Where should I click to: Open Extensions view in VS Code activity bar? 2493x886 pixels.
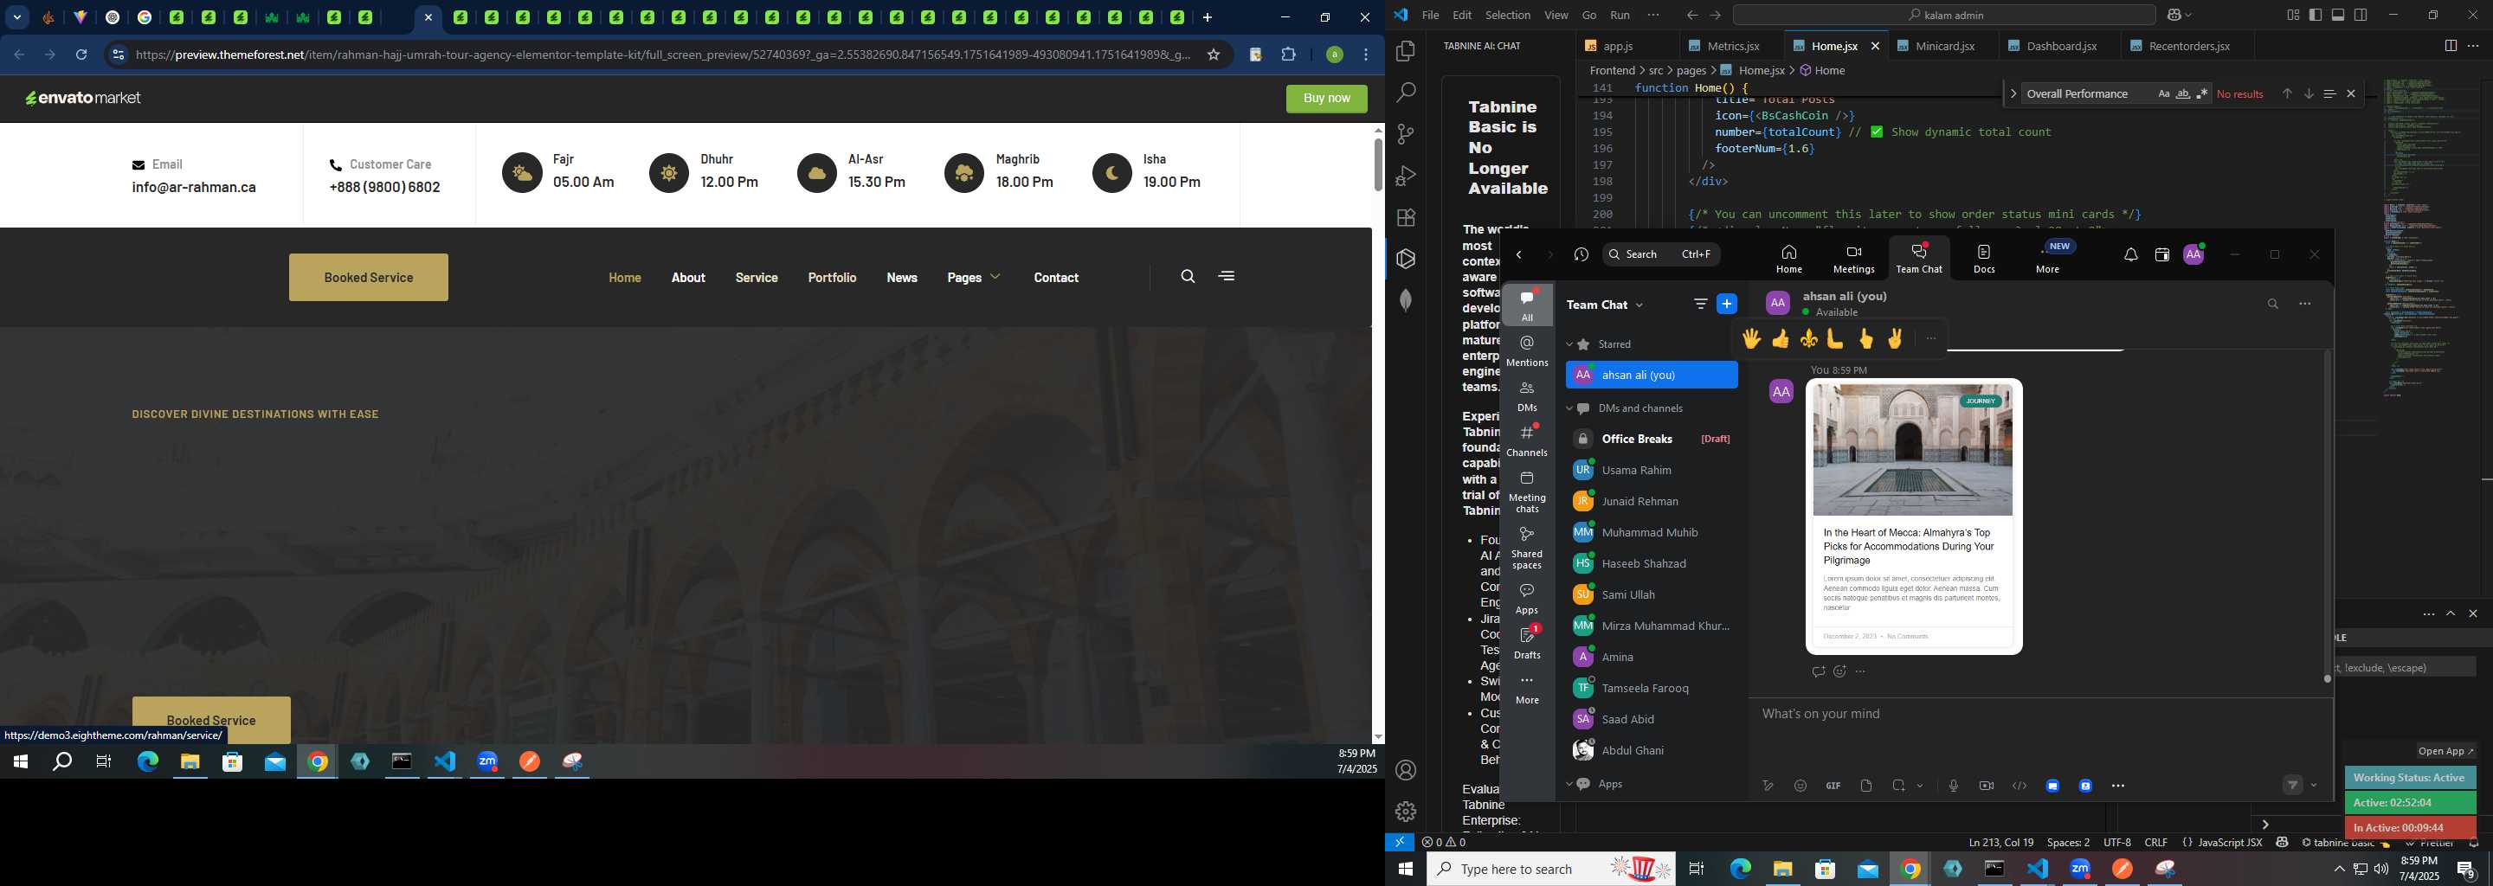tap(1405, 218)
